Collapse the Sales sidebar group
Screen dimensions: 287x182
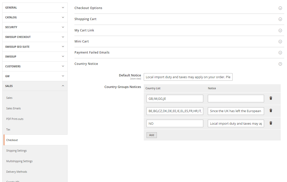click(x=35, y=86)
